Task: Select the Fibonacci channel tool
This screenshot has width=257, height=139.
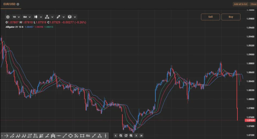Action: pyautogui.click(x=35, y=136)
